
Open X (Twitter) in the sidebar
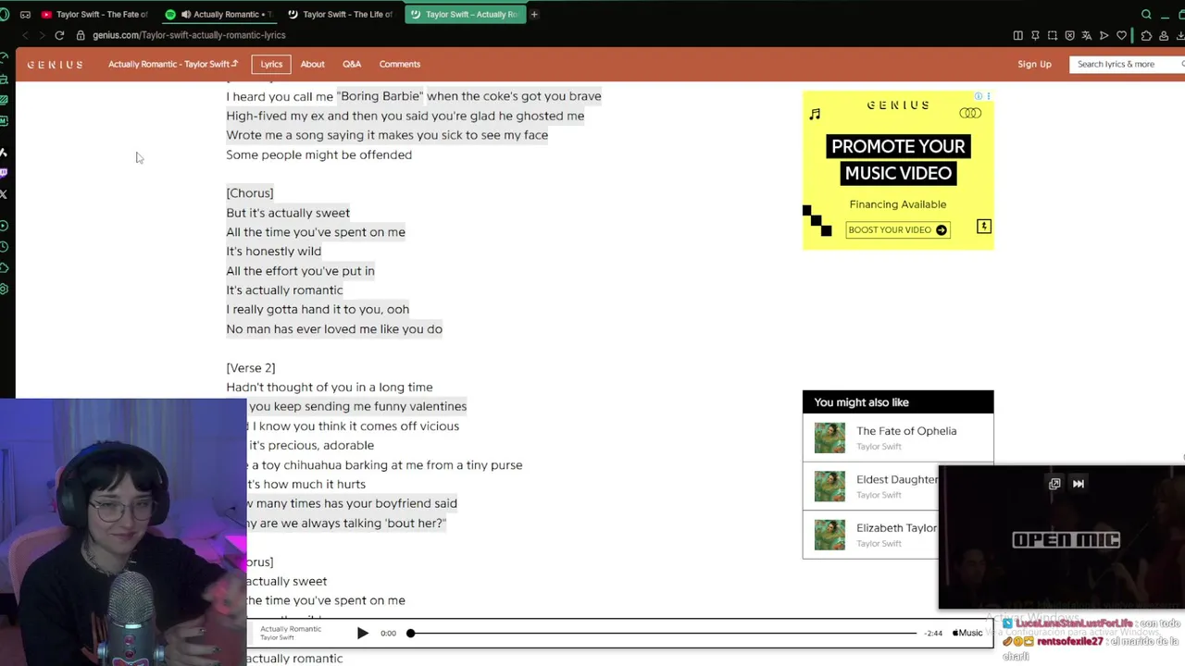(x=5, y=193)
